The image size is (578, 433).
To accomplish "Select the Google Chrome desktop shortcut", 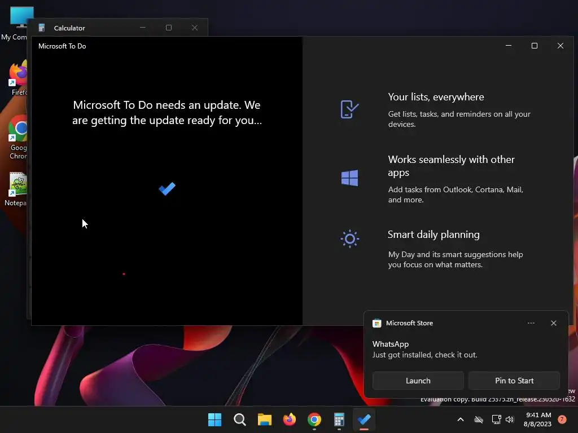I will point(17,138).
